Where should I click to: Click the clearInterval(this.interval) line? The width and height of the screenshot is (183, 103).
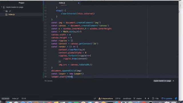tap(78, 13)
